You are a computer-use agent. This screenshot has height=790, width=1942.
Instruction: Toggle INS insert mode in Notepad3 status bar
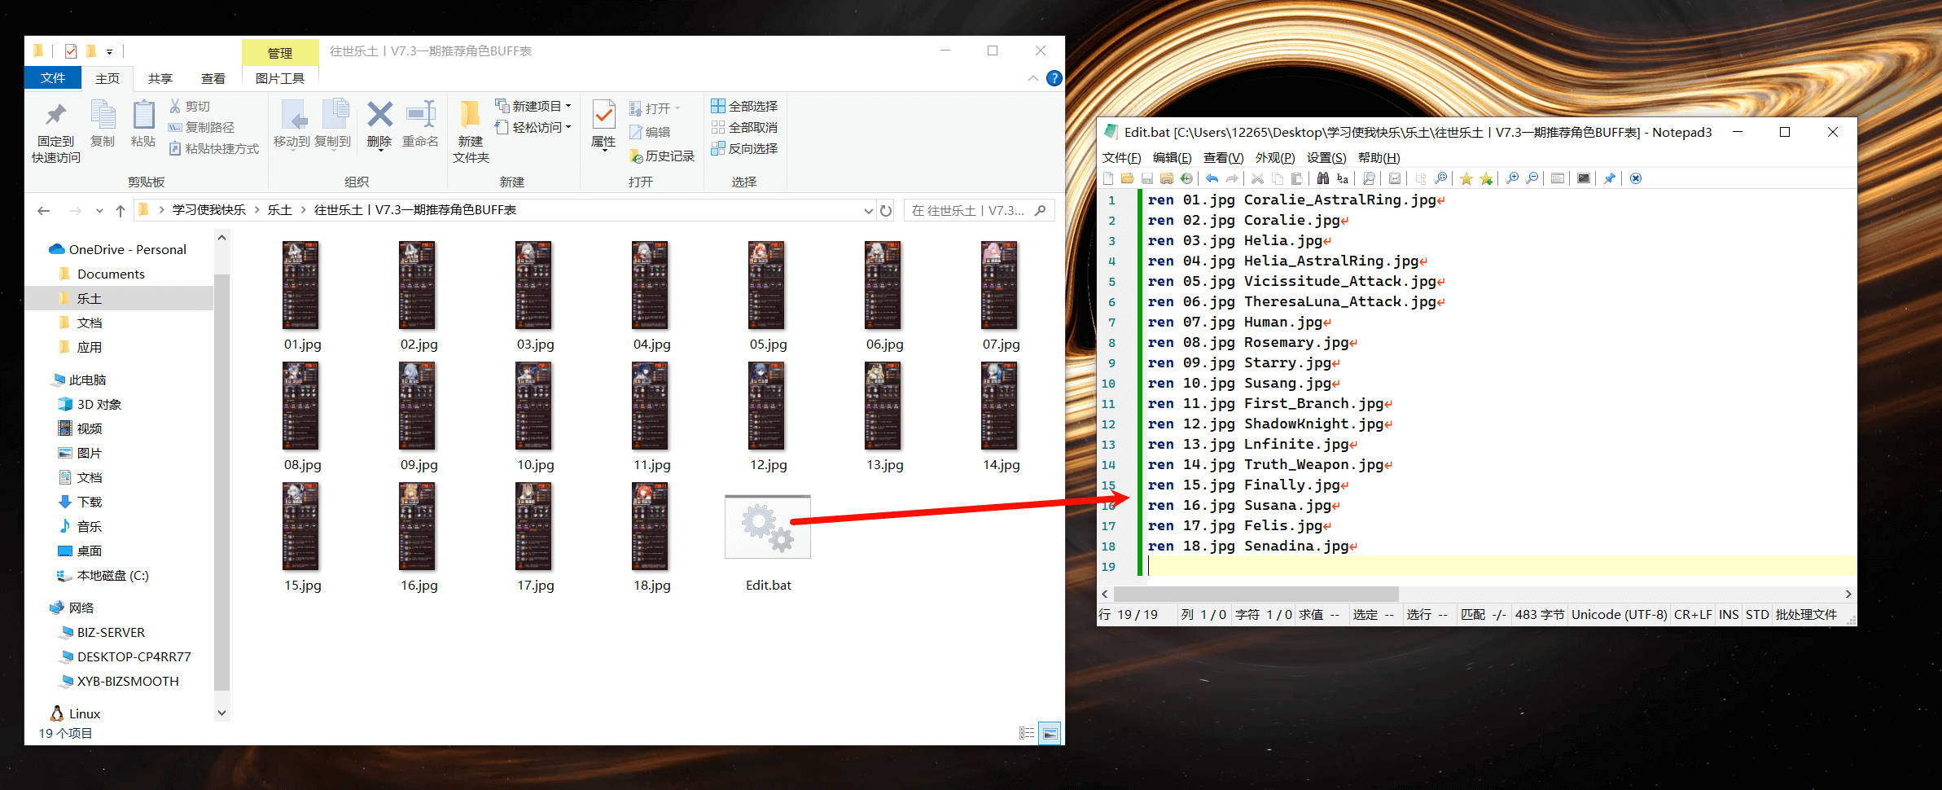click(1729, 615)
